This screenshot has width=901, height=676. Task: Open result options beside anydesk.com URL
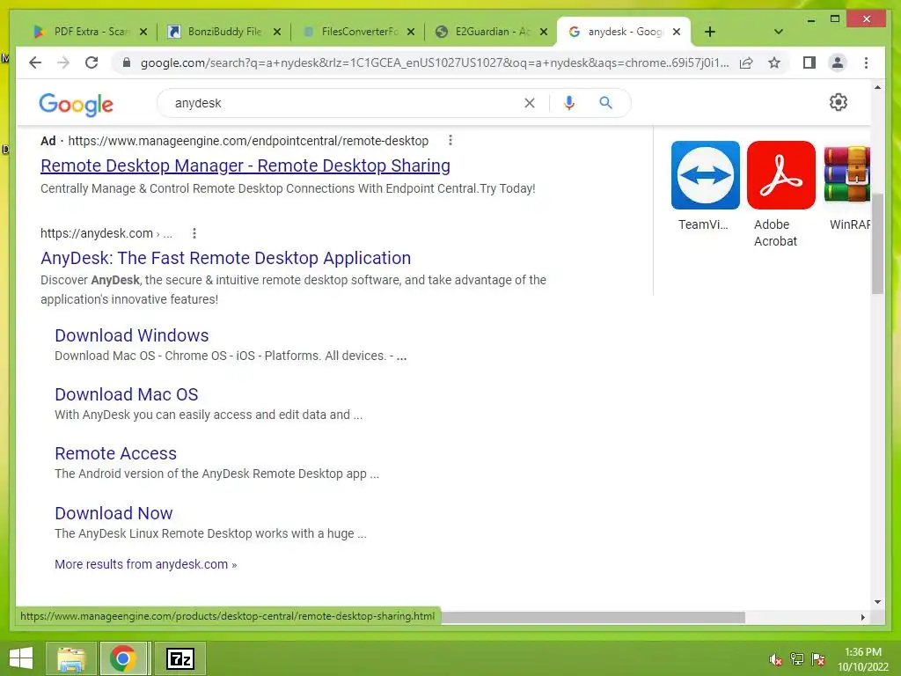click(x=194, y=232)
